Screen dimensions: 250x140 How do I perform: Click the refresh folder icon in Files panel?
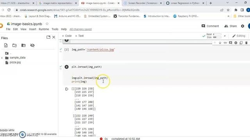point(14,45)
